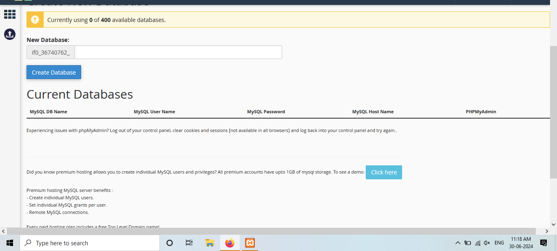Click the yellow warning icon in alert
The height and width of the screenshot is (251, 557).
(x=35, y=20)
